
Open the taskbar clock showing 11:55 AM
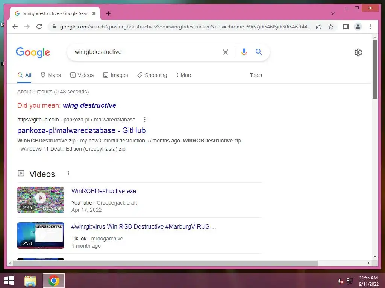point(368,281)
